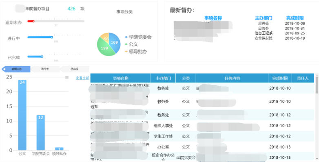The width and height of the screenshot is (319, 162).
Task: Click the 2018-10-13 deadline cell
Action: pyautogui.click(x=280, y=147)
